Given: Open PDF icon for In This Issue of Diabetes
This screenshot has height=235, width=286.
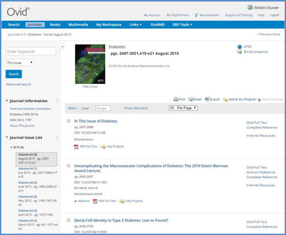Looking at the screenshot, I should pyautogui.click(x=76, y=147).
